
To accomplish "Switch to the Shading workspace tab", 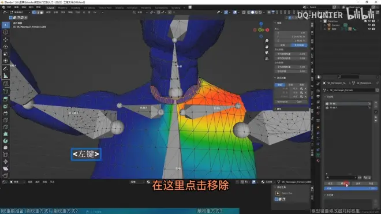I will (x=119, y=7).
